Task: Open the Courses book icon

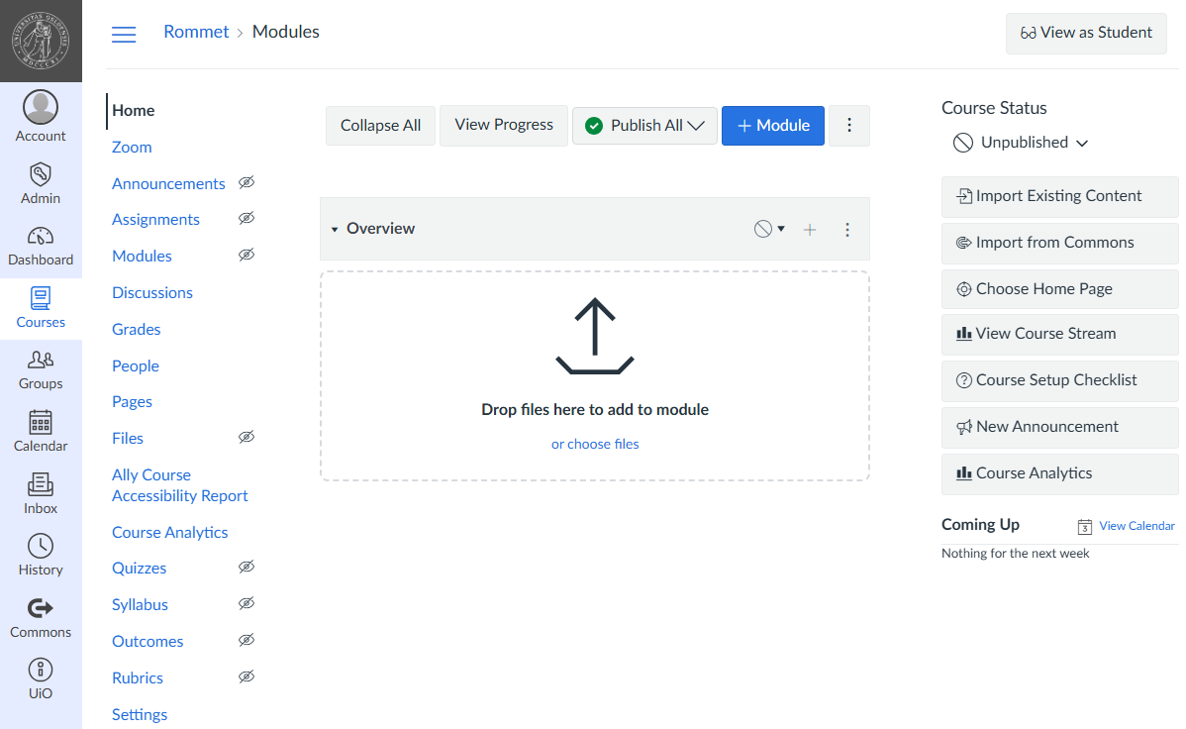Action: 40,298
